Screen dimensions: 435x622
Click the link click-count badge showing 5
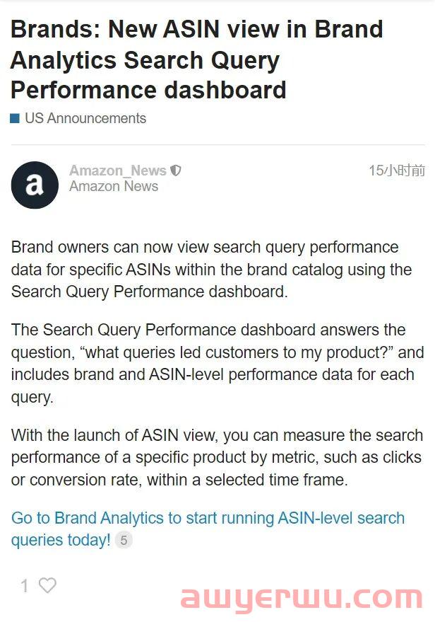tap(124, 541)
